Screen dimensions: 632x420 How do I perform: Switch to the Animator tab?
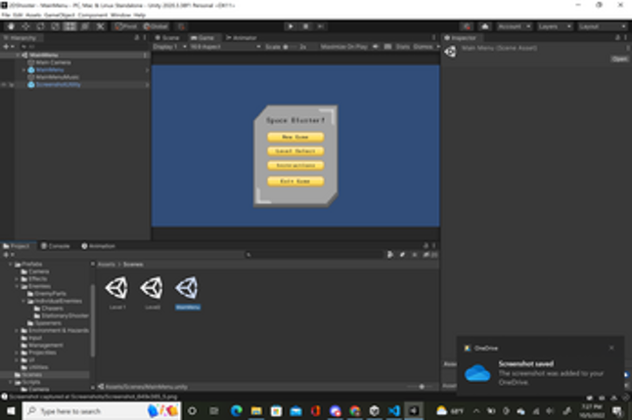click(241, 37)
